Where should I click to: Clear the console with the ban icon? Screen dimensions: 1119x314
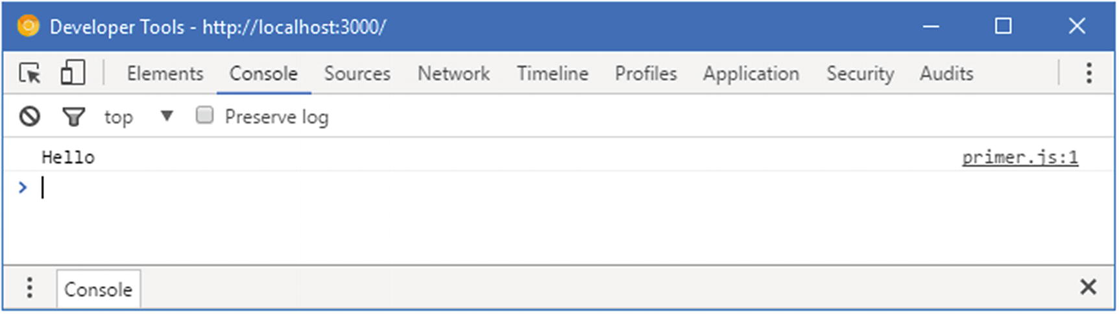[30, 117]
